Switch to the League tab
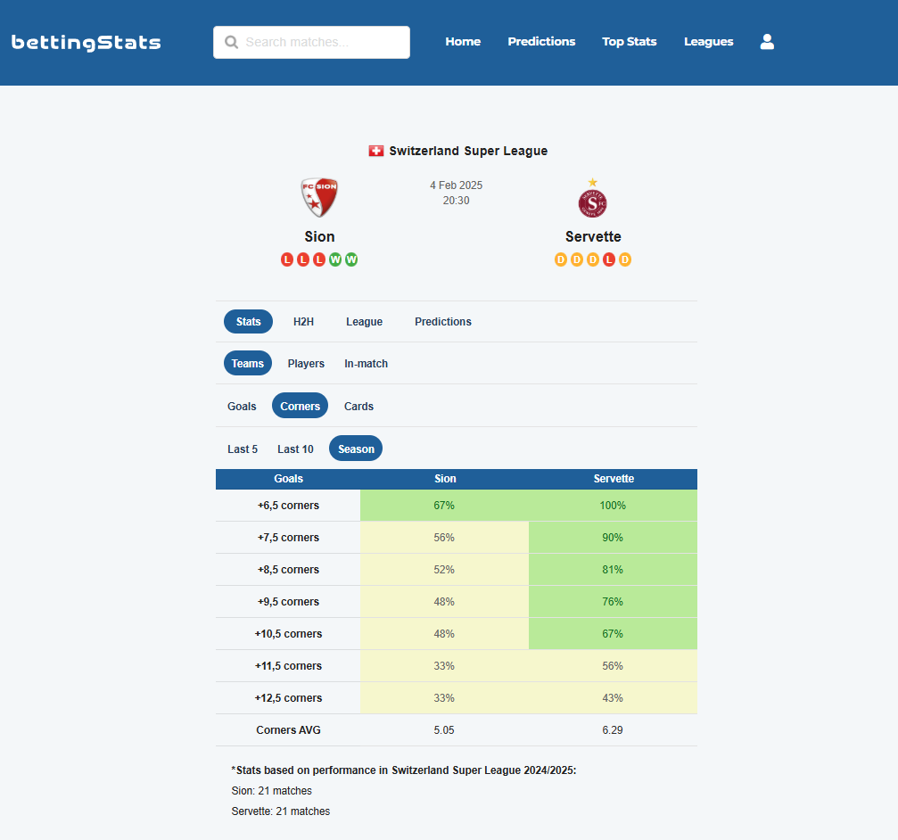Screen dimensions: 898x840 point(364,322)
